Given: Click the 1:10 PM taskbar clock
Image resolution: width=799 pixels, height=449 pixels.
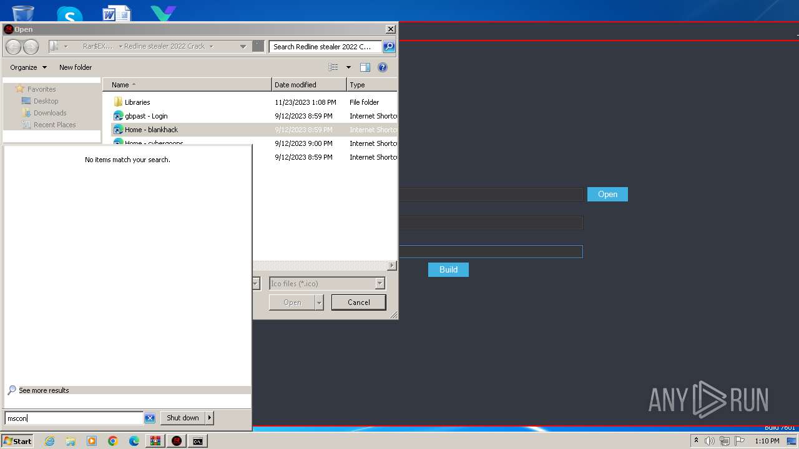Looking at the screenshot, I should 767,441.
